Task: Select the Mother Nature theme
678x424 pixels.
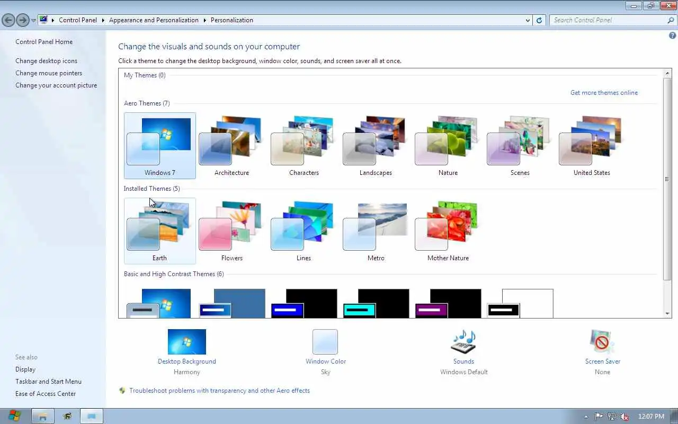Action: [x=448, y=231]
